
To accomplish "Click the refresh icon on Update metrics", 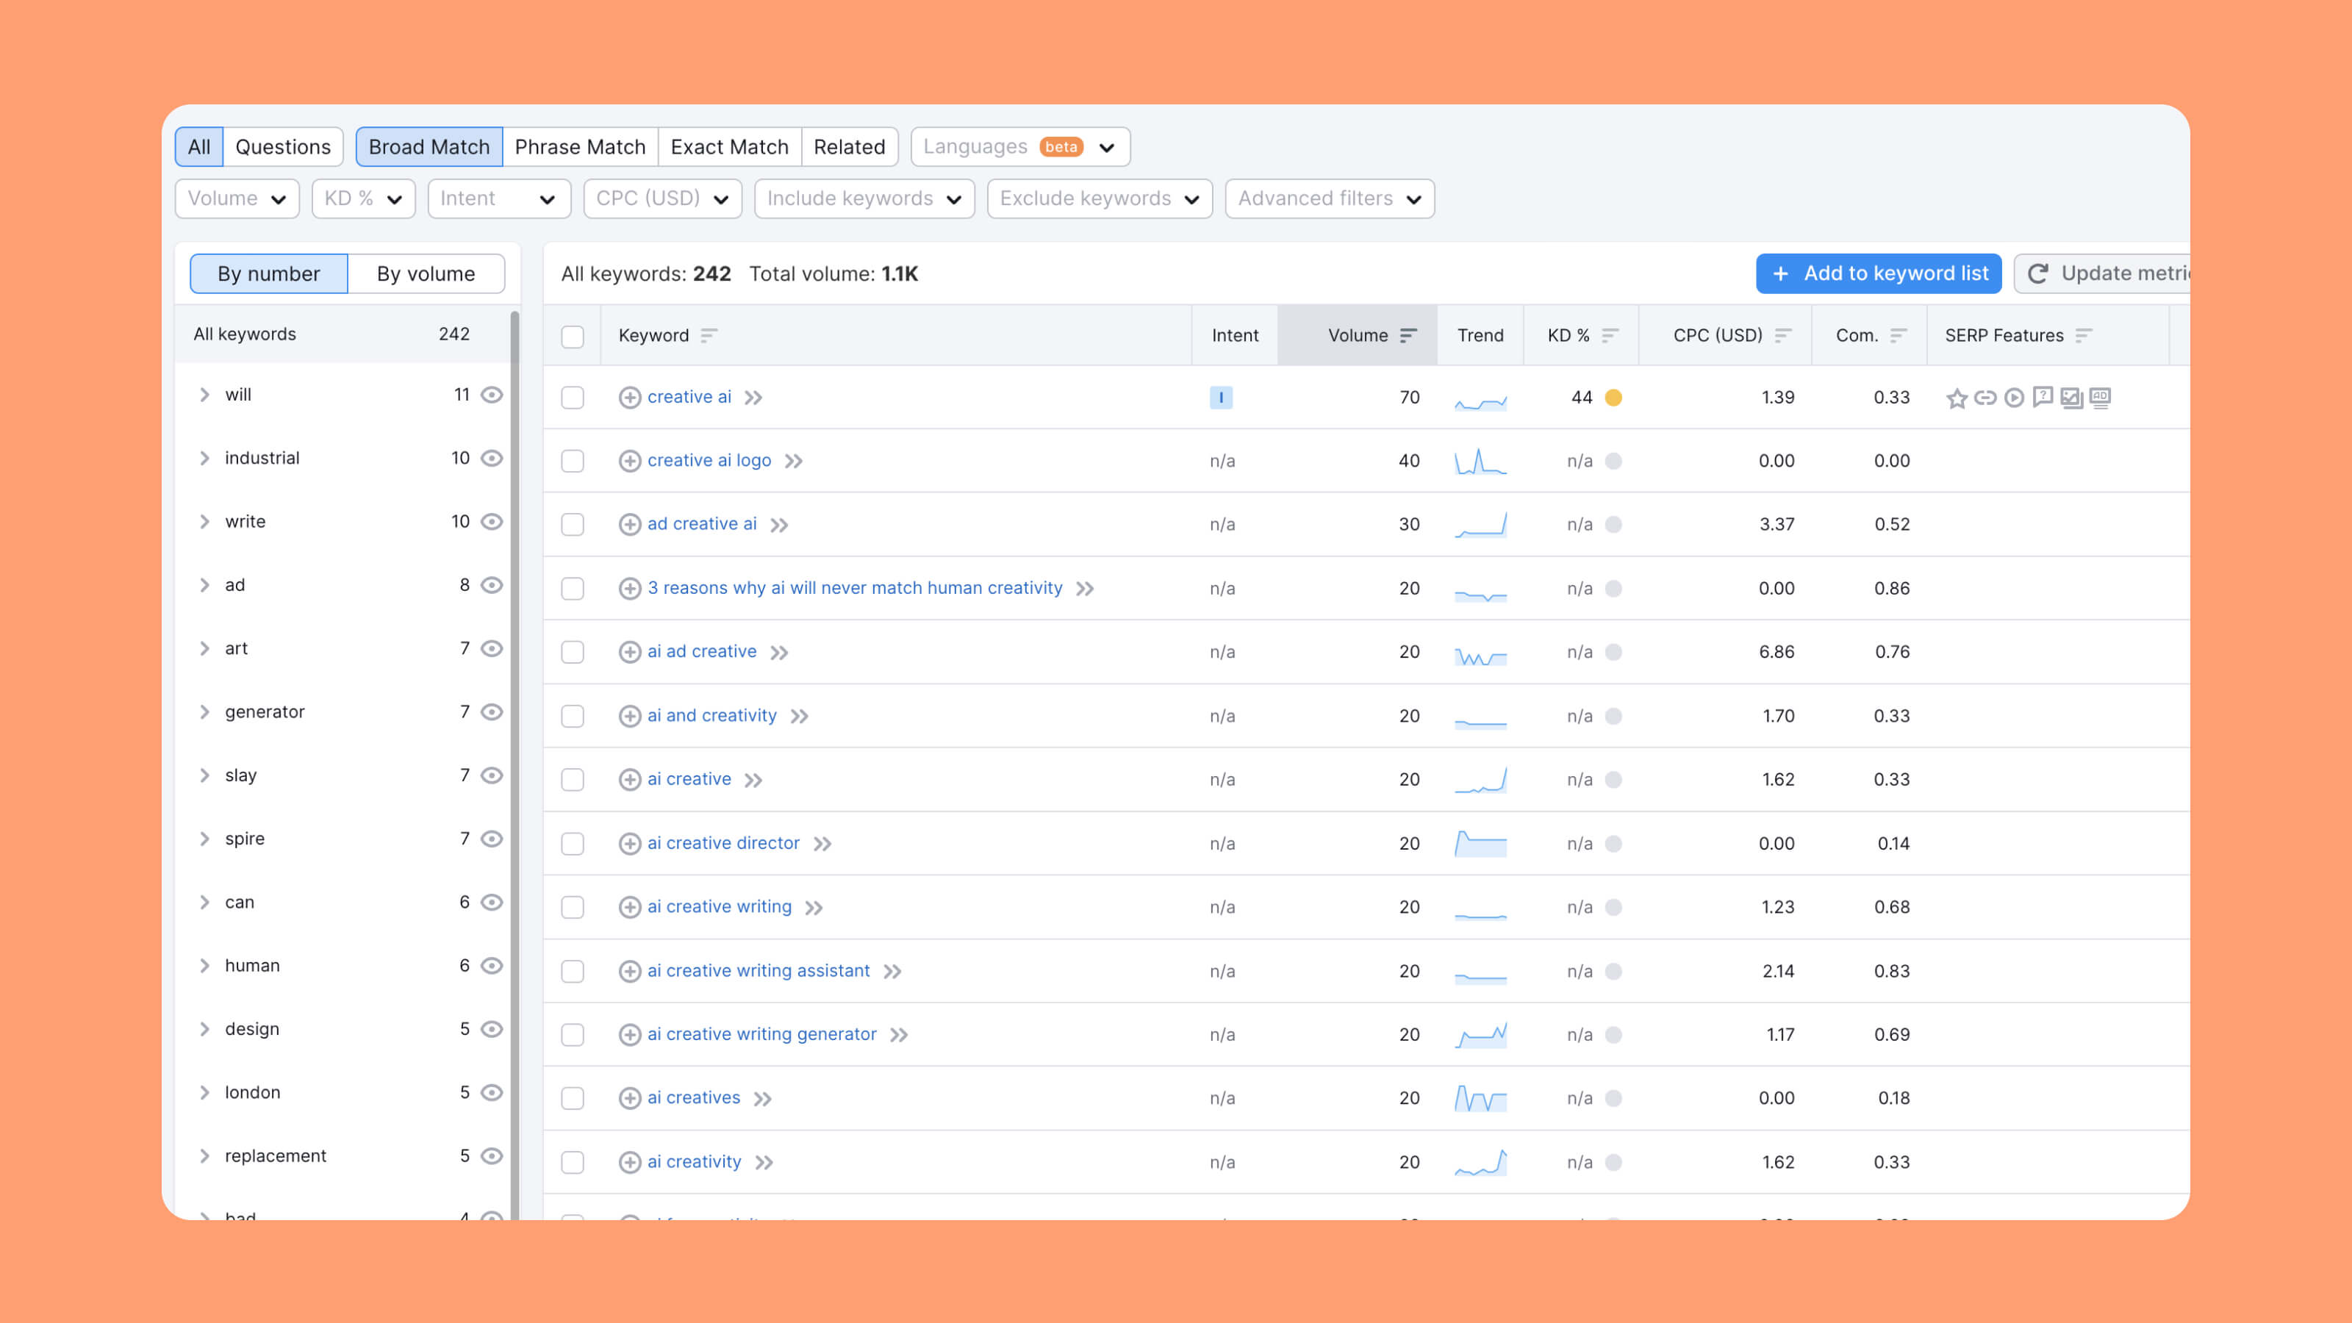I will 2038,274.
